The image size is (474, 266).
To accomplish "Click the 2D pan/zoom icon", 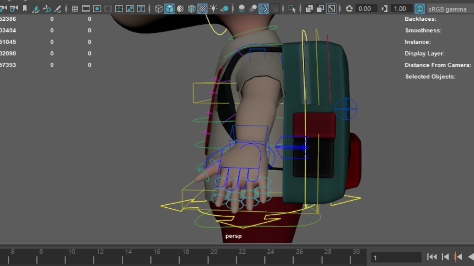I will [47, 8].
